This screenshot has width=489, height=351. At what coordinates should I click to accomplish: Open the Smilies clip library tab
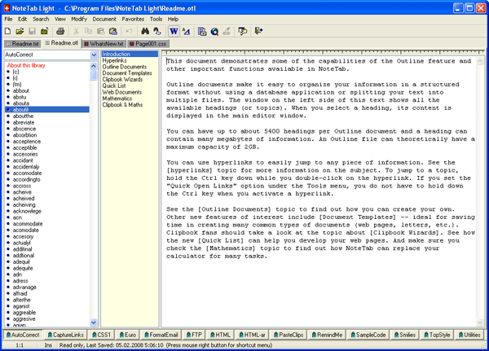click(405, 335)
